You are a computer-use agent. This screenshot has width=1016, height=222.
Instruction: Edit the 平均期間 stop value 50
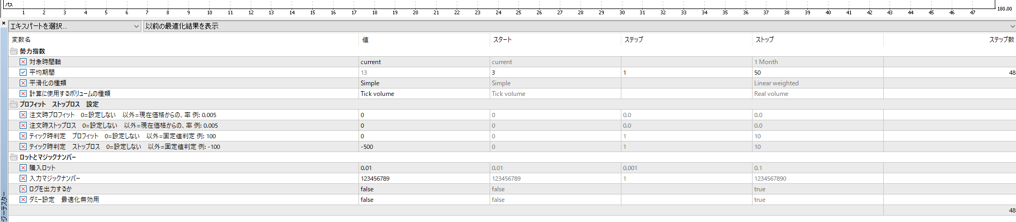[817, 73]
